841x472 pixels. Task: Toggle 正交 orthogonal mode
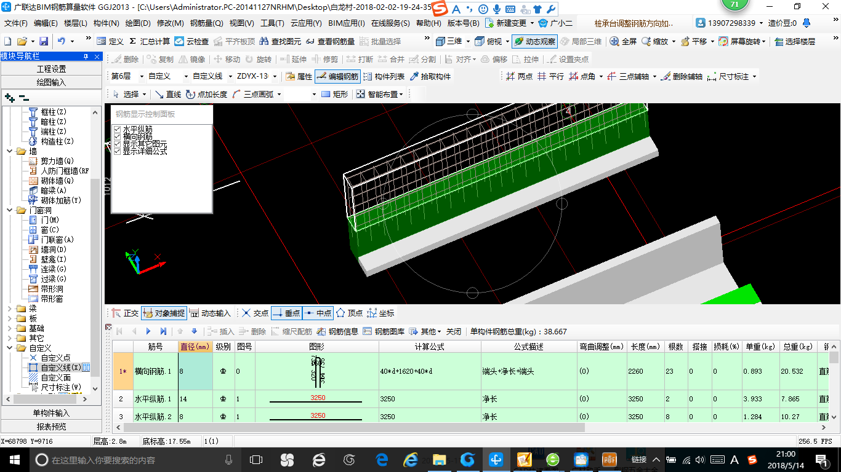click(x=125, y=313)
